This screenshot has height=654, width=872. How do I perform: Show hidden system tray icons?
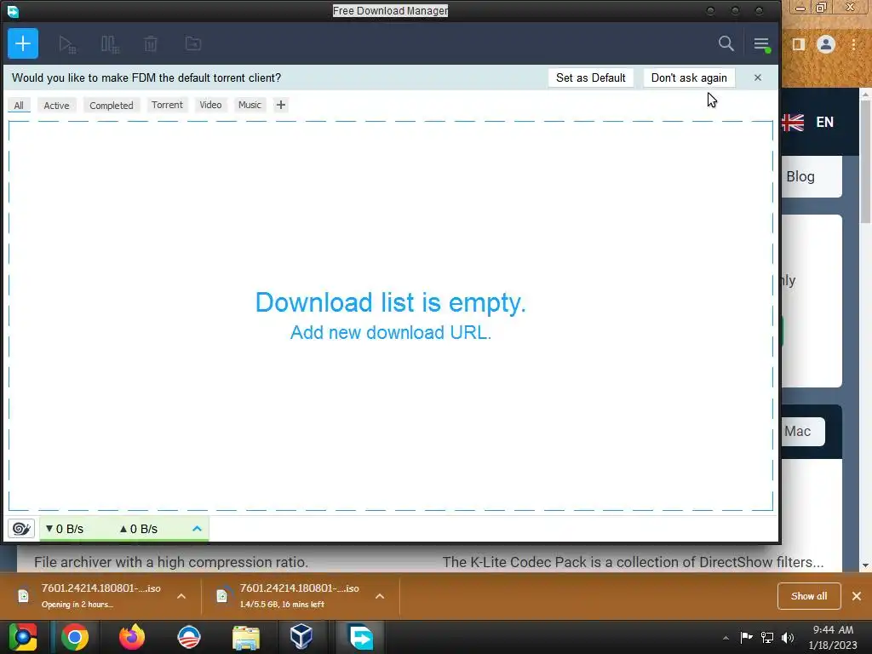726,637
